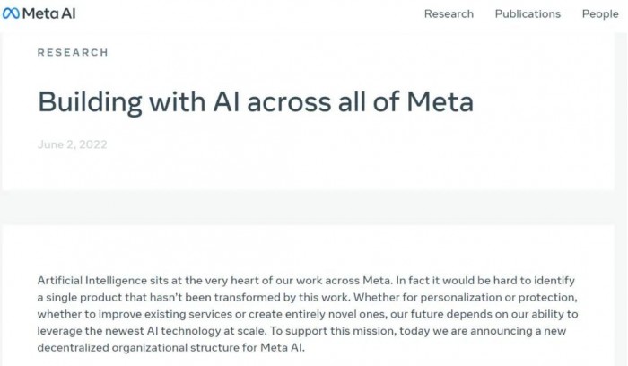Viewport: 628px width, 366px height.
Task: Click the June 2, 2022 publication date
Action: pyautogui.click(x=73, y=144)
